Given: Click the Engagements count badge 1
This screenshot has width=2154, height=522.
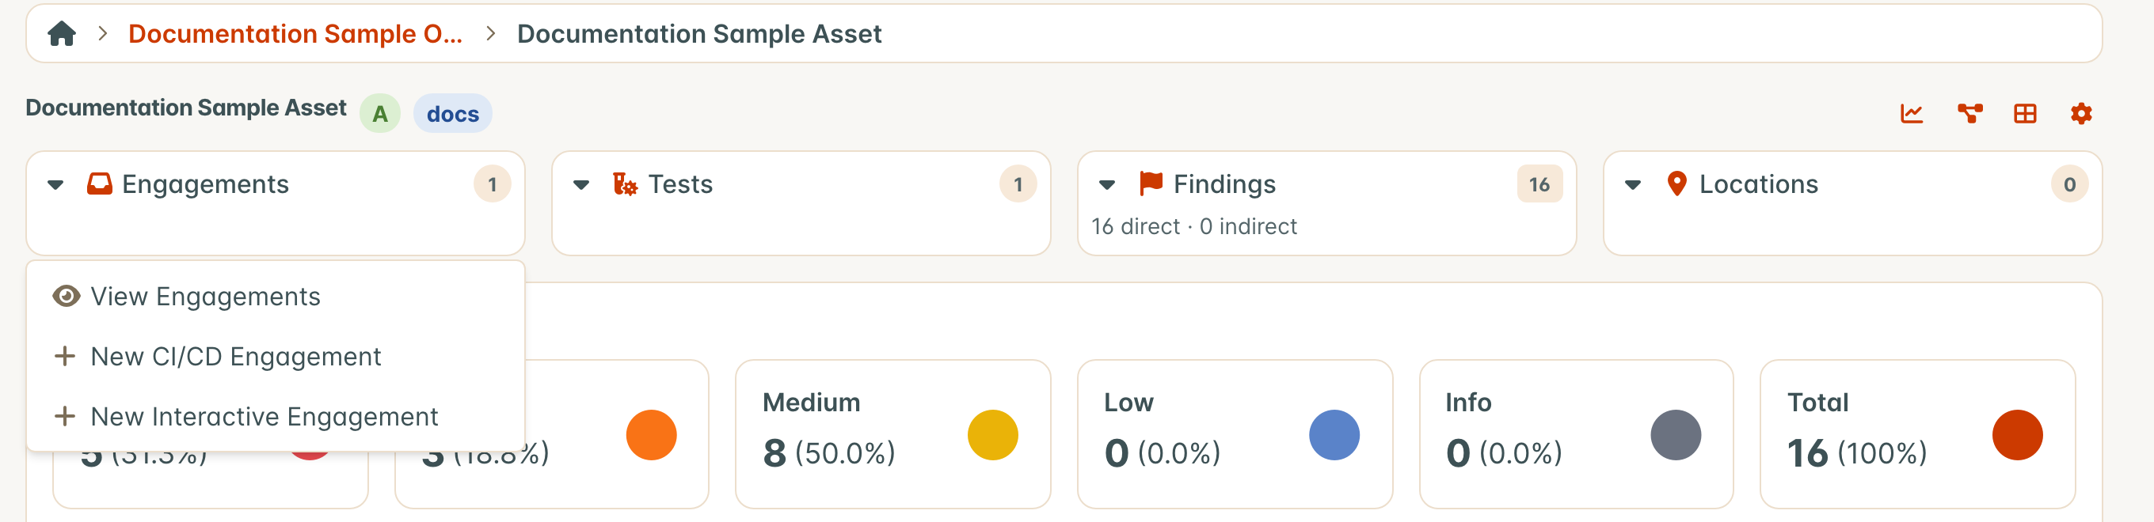Looking at the screenshot, I should (x=493, y=184).
